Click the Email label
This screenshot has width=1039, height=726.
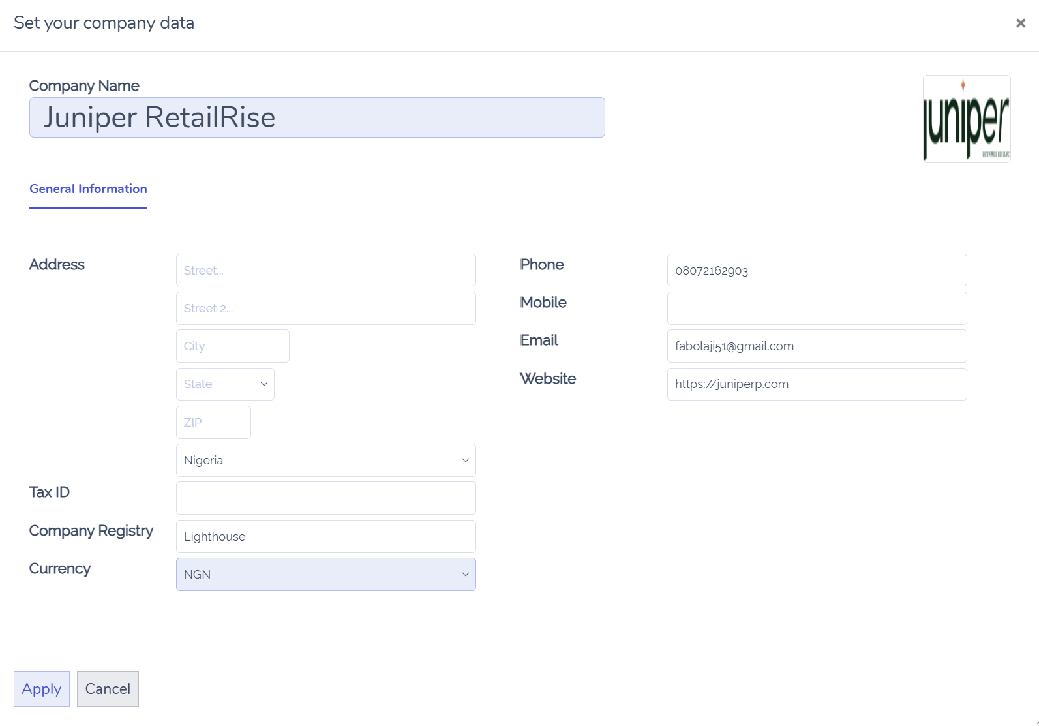[x=539, y=340]
